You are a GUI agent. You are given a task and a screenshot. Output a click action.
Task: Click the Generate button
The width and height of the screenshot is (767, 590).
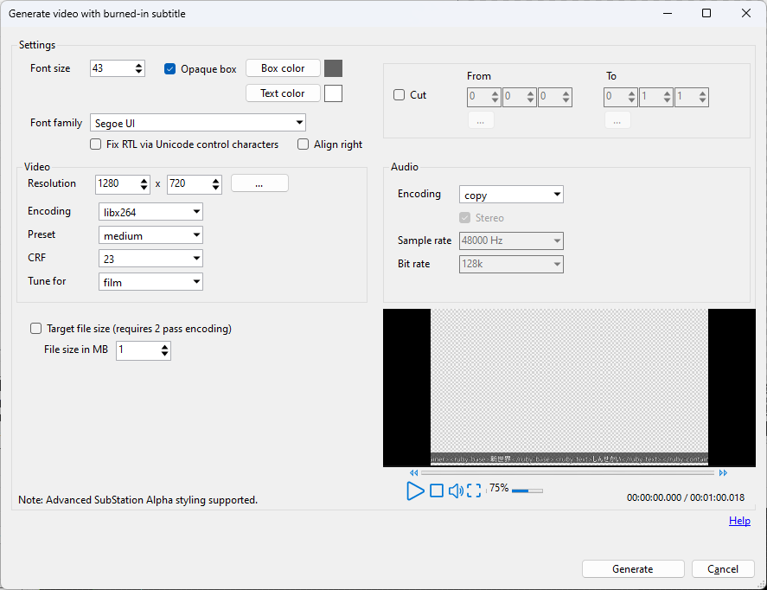pyautogui.click(x=633, y=568)
